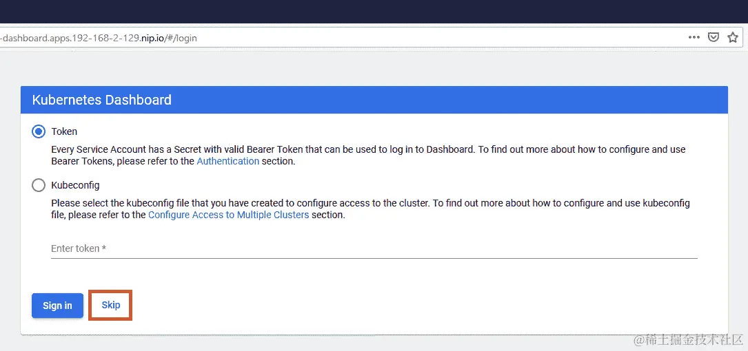Click the Sign in button
The image size is (748, 351).
(58, 306)
